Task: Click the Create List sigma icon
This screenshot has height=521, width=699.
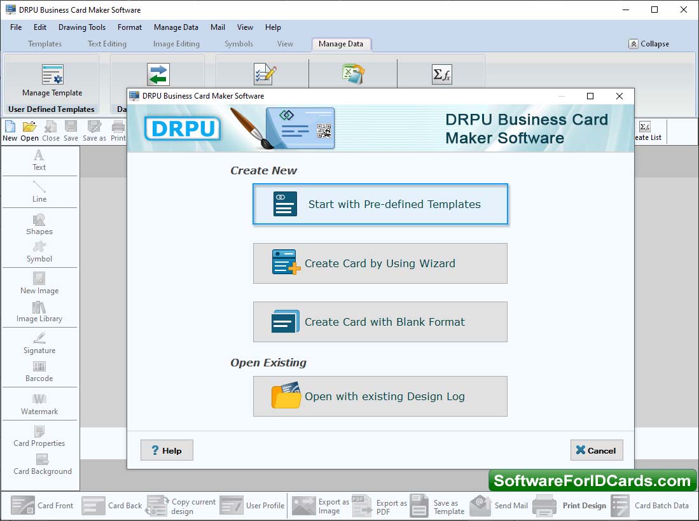Action: pos(645,127)
